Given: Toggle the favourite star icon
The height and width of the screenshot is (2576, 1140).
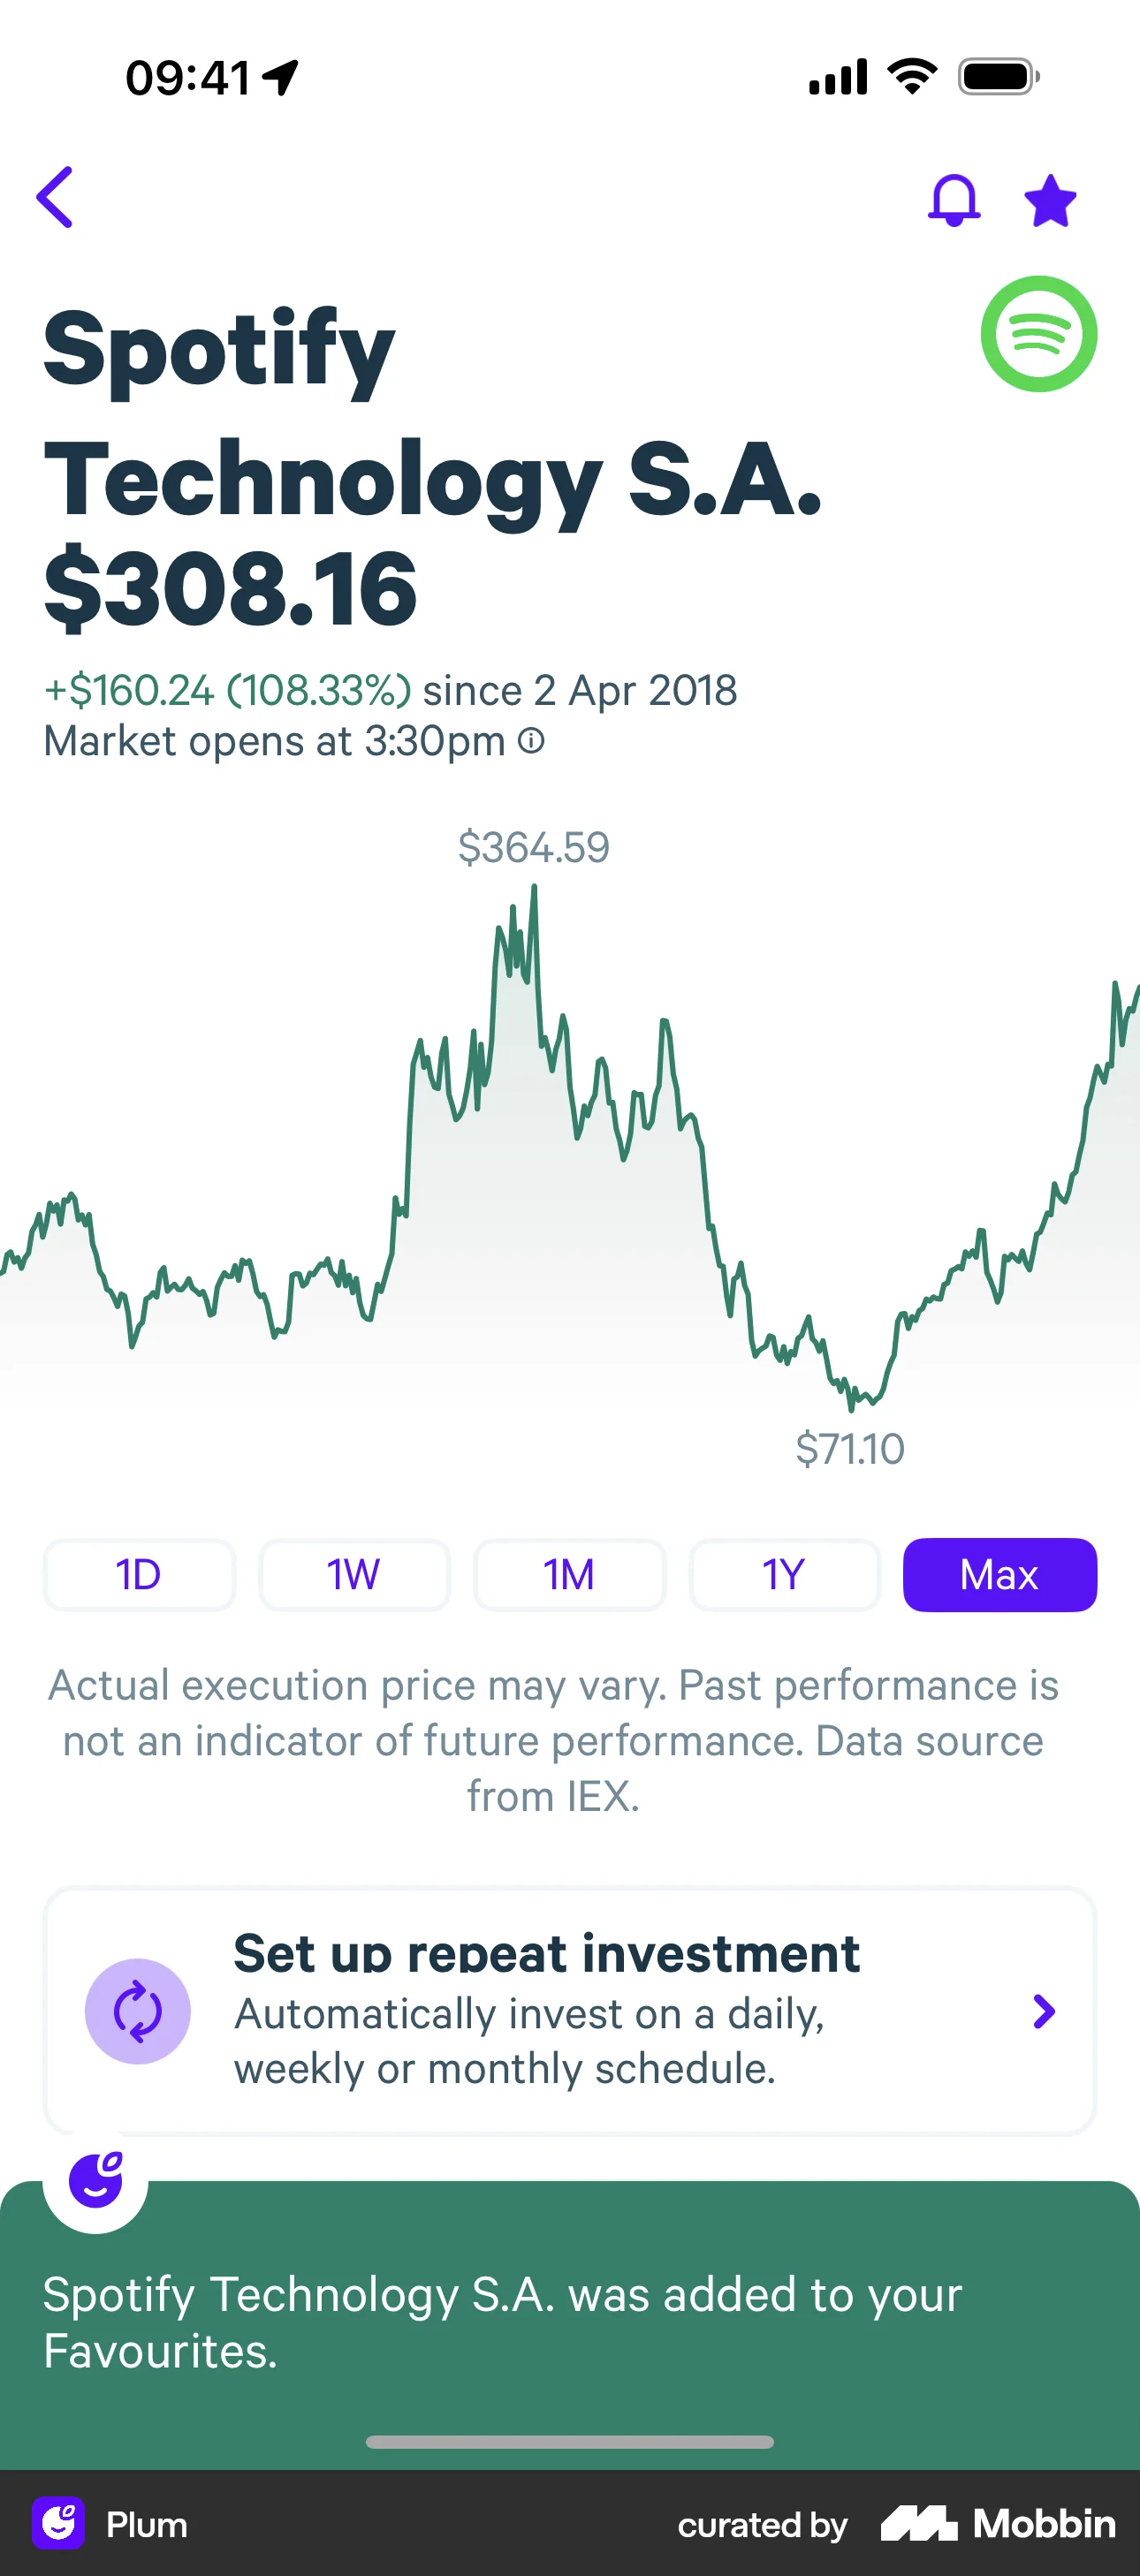Looking at the screenshot, I should point(1050,201).
